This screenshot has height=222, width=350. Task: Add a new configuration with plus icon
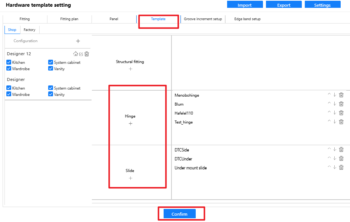coord(78,41)
